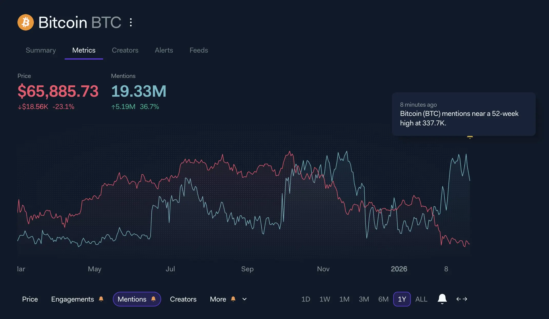Click the bell icon next to Engagements

click(101, 299)
